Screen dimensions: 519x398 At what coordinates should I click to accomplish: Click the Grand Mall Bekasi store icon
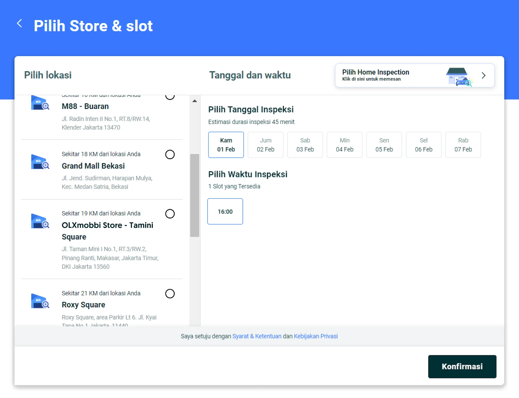tap(40, 162)
